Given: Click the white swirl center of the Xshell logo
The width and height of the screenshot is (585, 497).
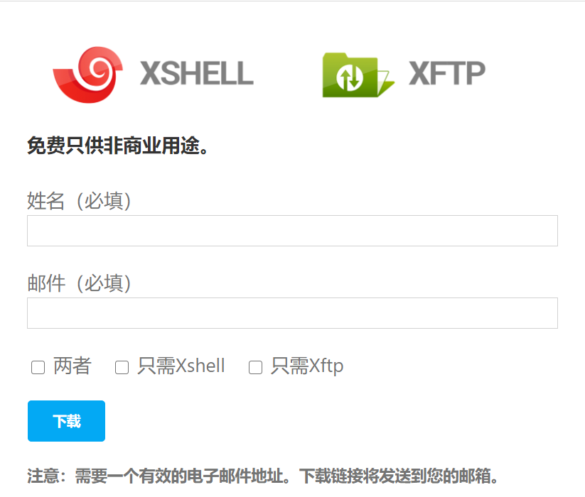Looking at the screenshot, I should tap(98, 68).
